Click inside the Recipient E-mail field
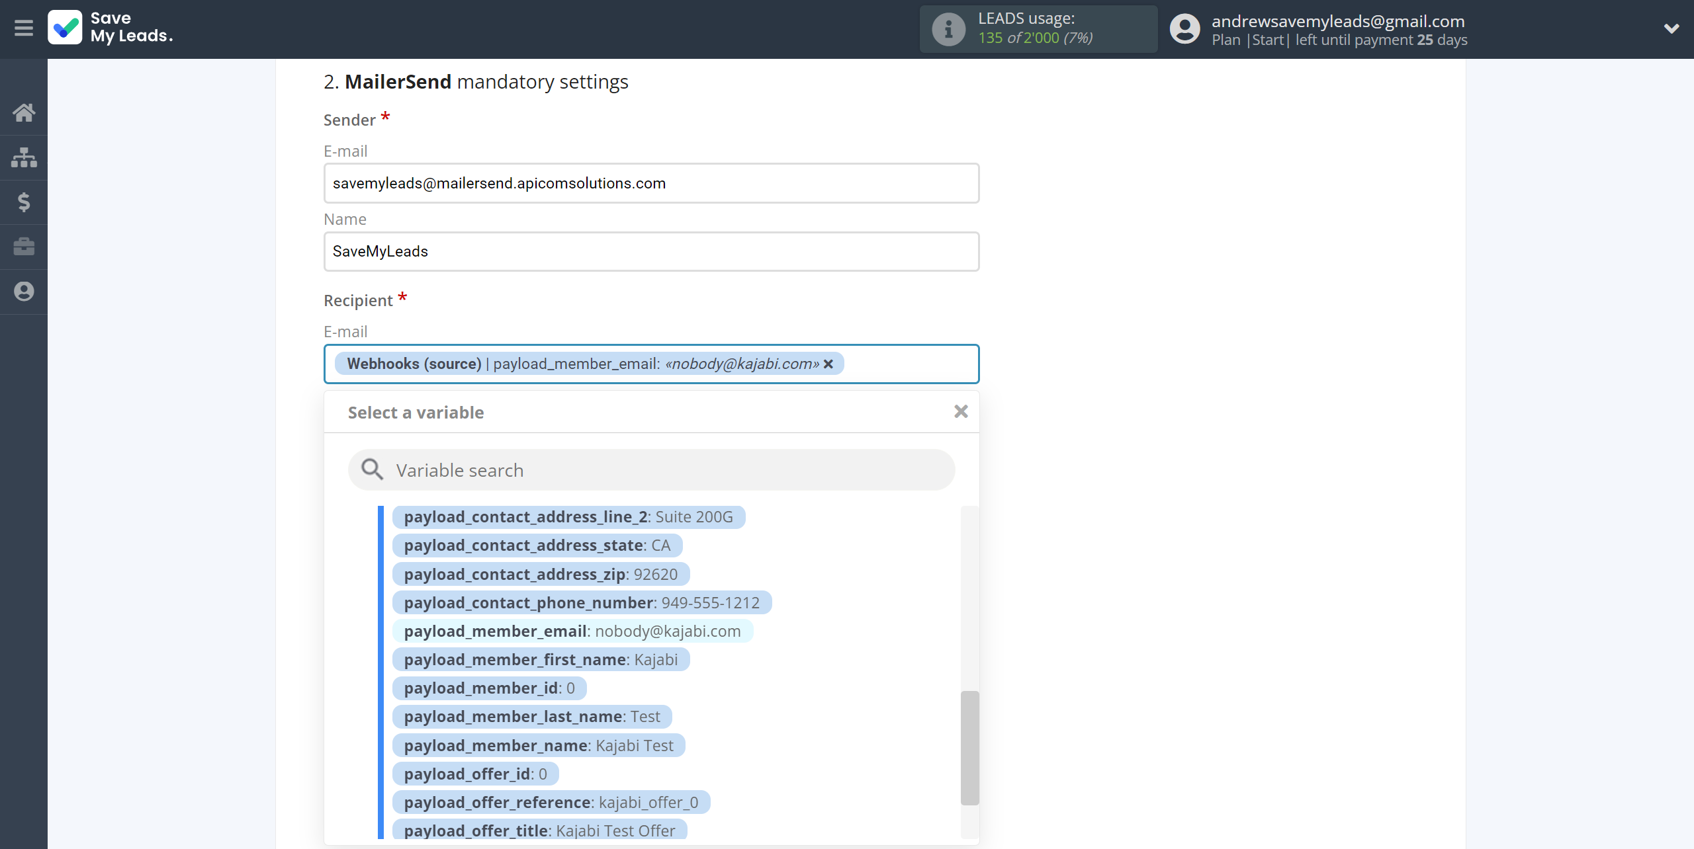 652,364
